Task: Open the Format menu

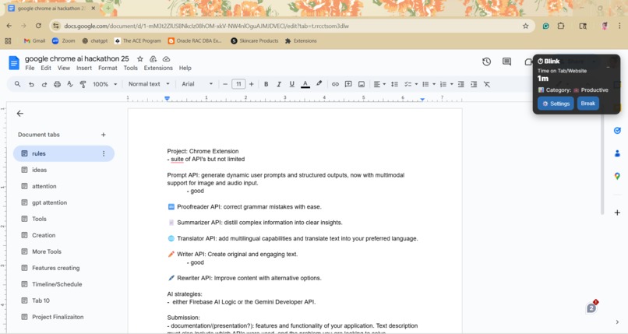Action: 108,68
